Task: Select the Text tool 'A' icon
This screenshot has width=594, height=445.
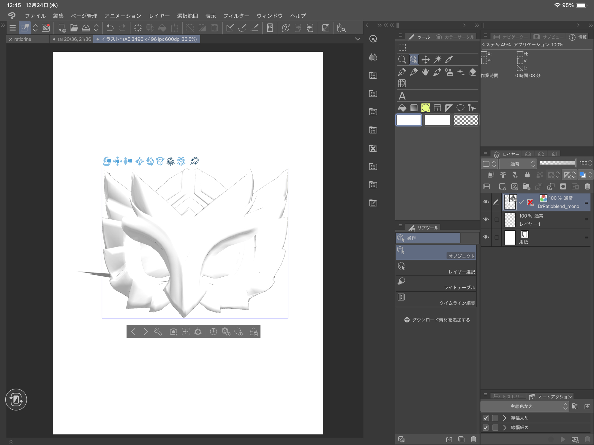Action: [402, 96]
